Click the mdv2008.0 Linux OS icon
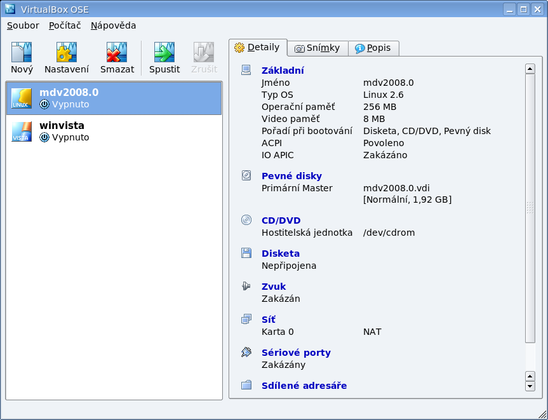The height and width of the screenshot is (420, 548). [22, 98]
